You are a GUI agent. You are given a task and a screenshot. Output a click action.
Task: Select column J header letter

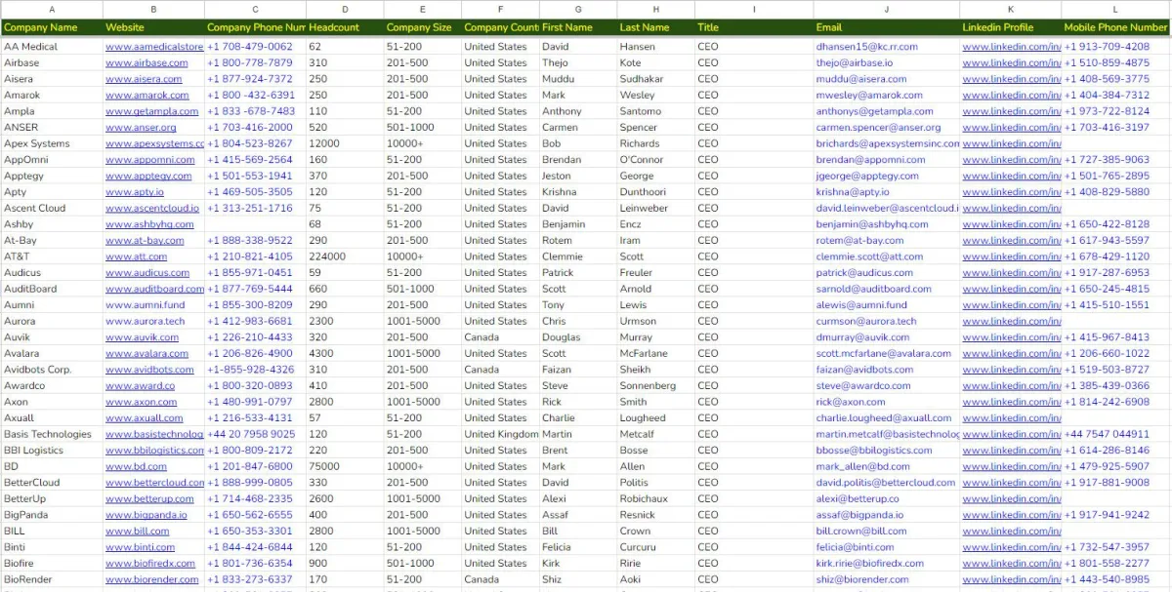(x=886, y=9)
